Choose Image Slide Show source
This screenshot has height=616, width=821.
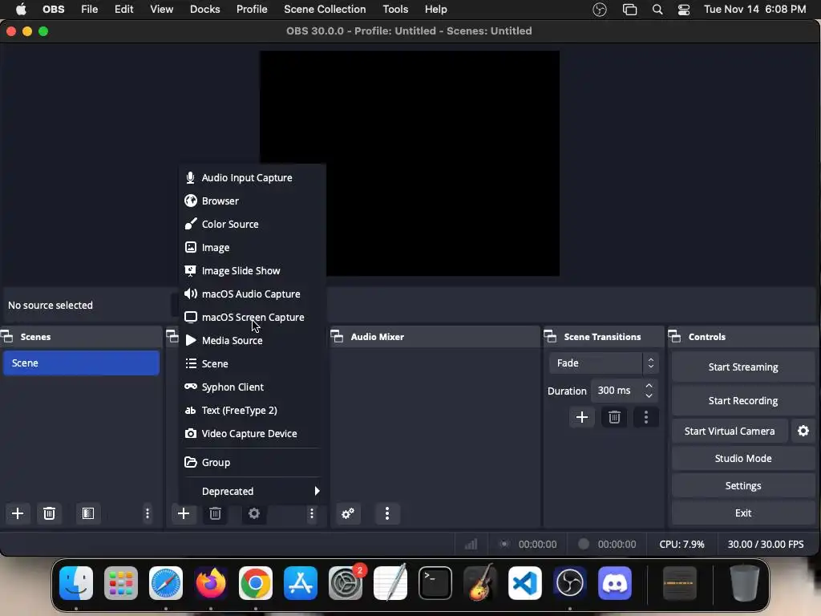(x=253, y=270)
